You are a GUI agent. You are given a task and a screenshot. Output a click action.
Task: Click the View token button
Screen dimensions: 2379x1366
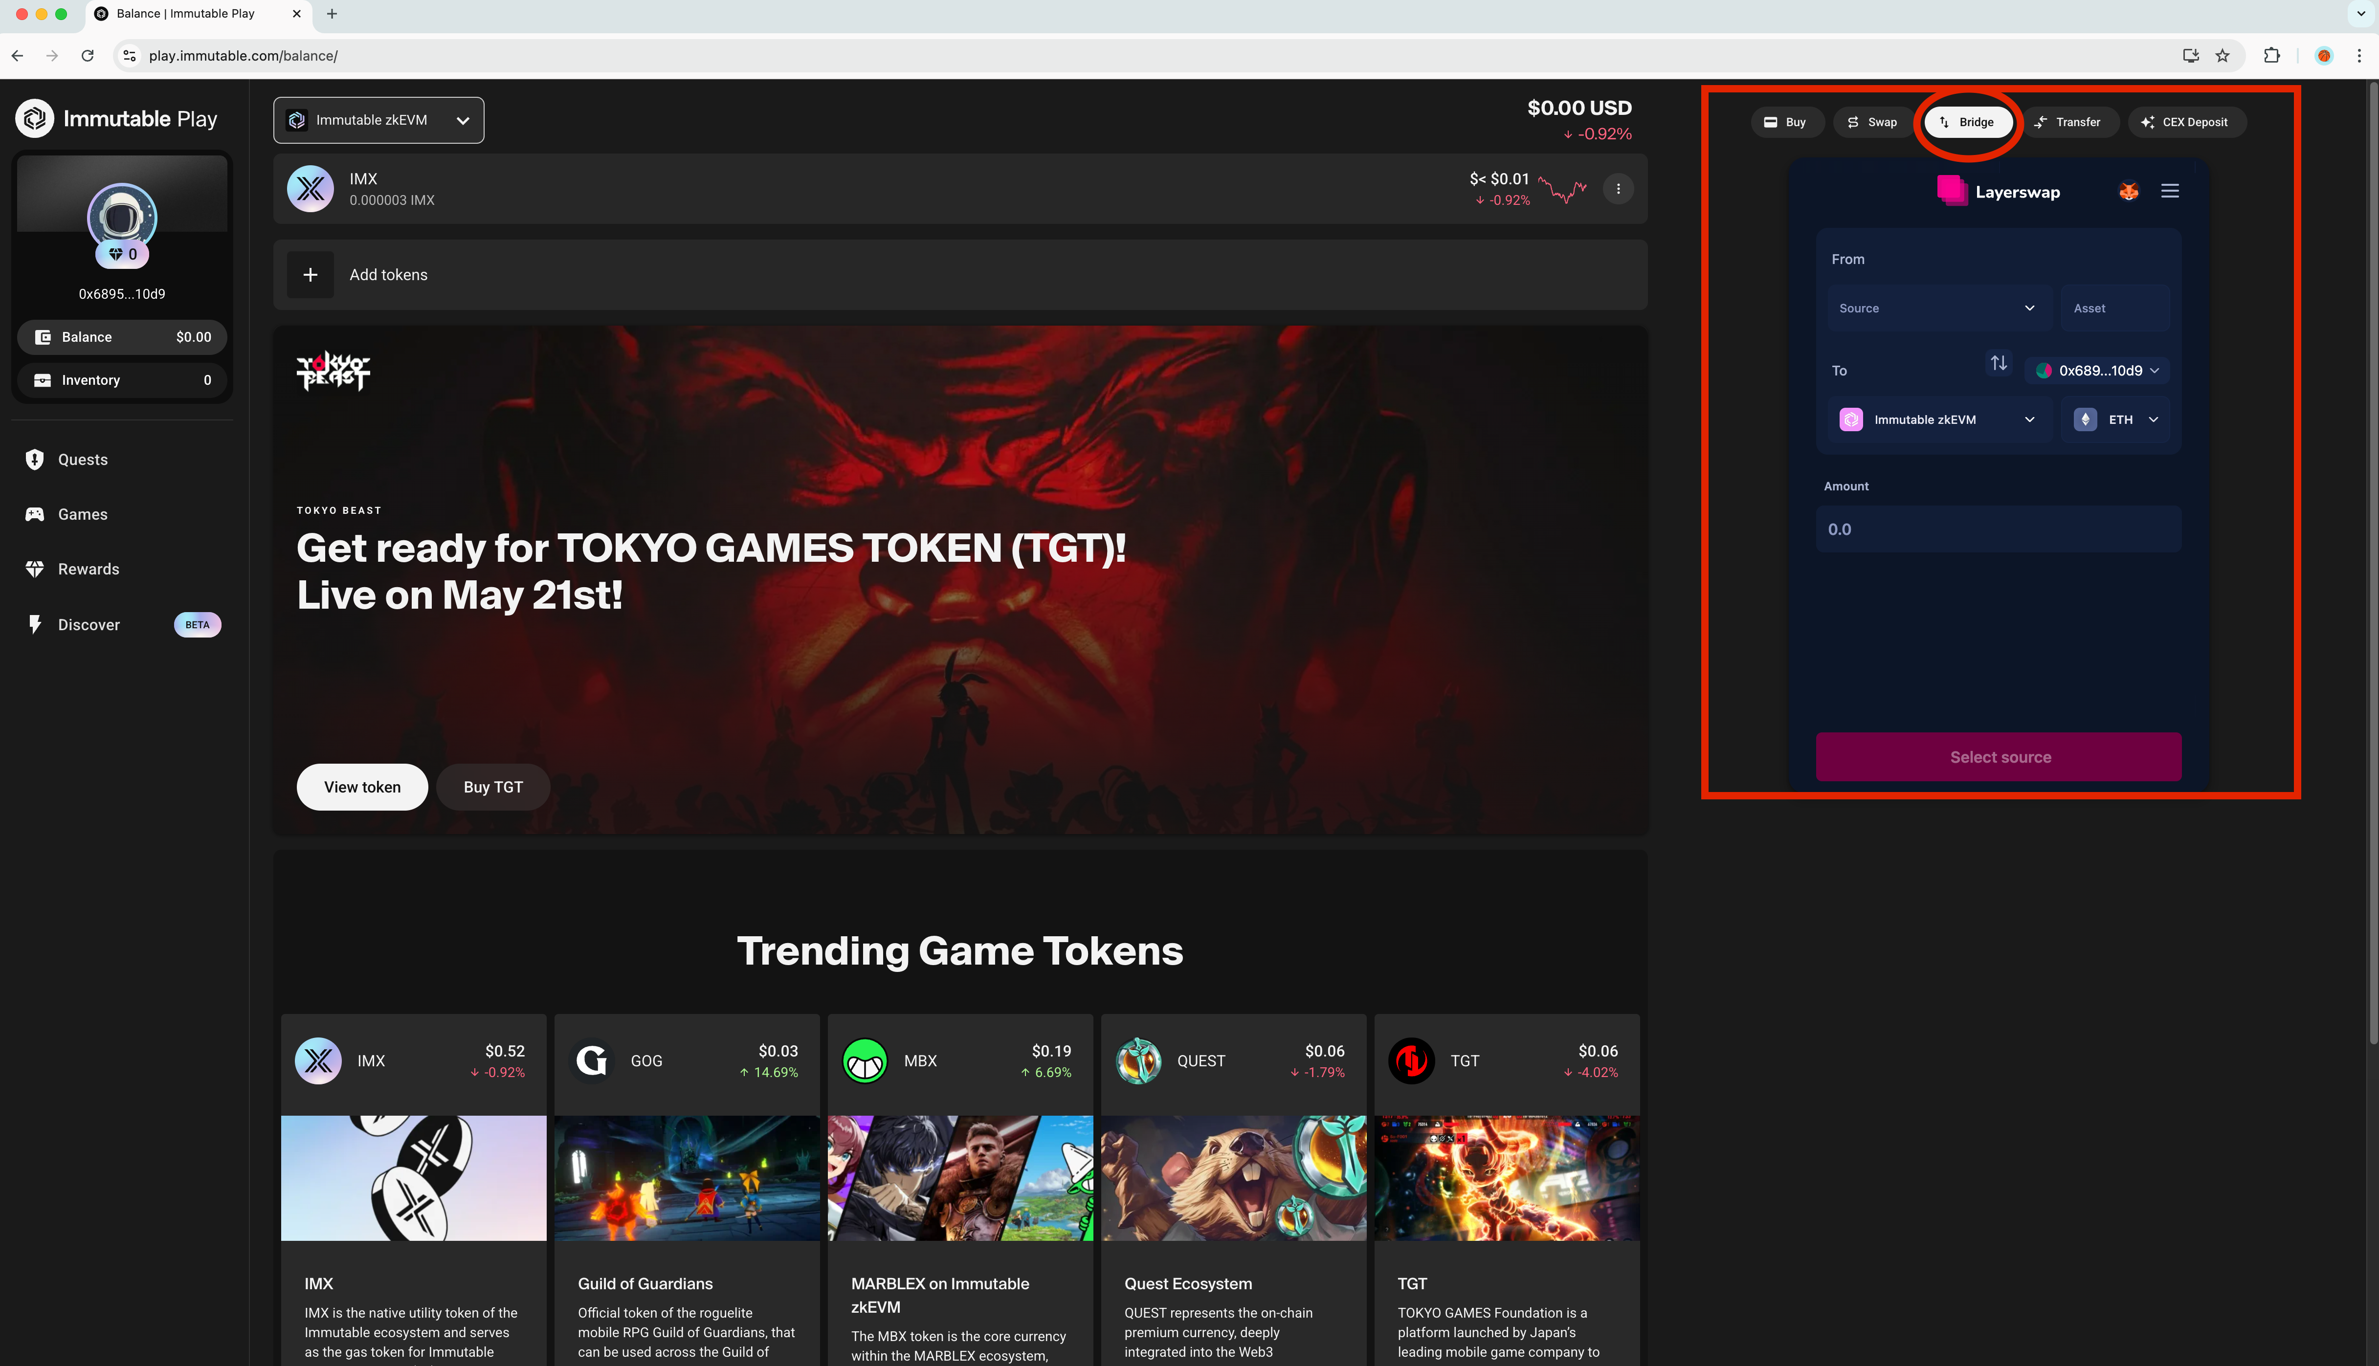[x=362, y=787]
